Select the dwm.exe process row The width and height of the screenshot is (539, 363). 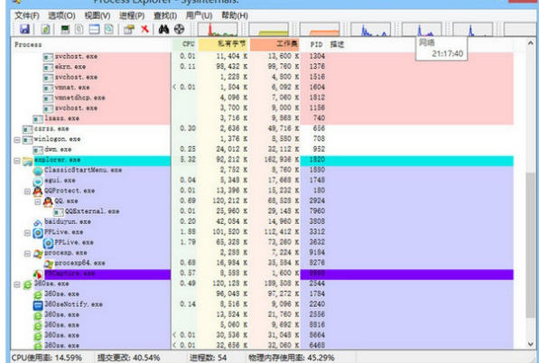click(x=263, y=149)
